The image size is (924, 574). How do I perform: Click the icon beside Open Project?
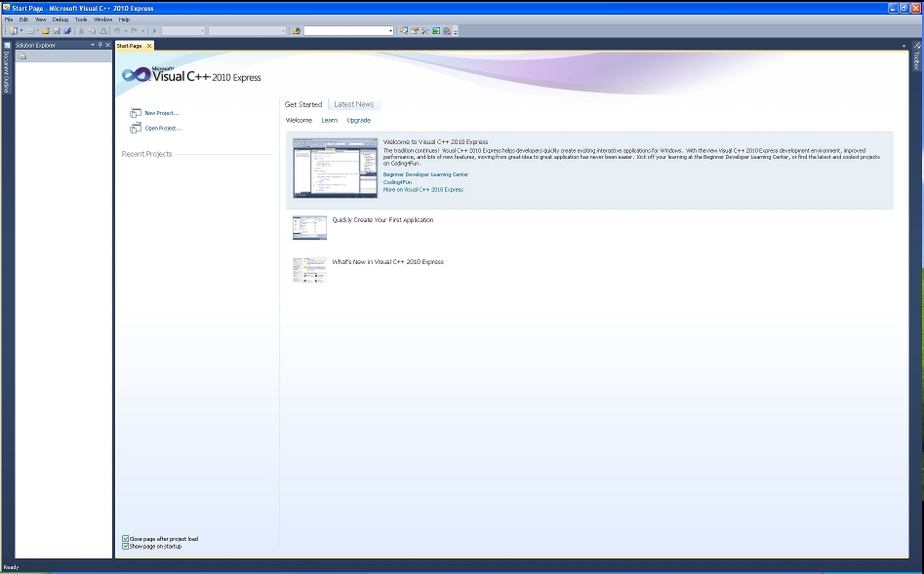[x=135, y=128]
